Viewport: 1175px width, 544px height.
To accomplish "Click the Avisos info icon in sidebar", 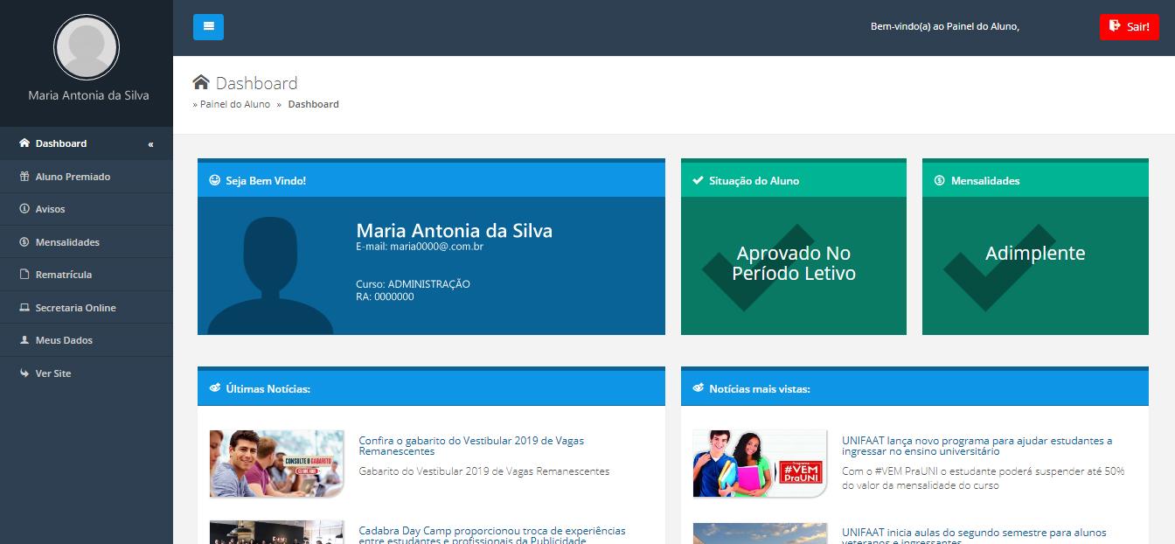I will (24, 209).
